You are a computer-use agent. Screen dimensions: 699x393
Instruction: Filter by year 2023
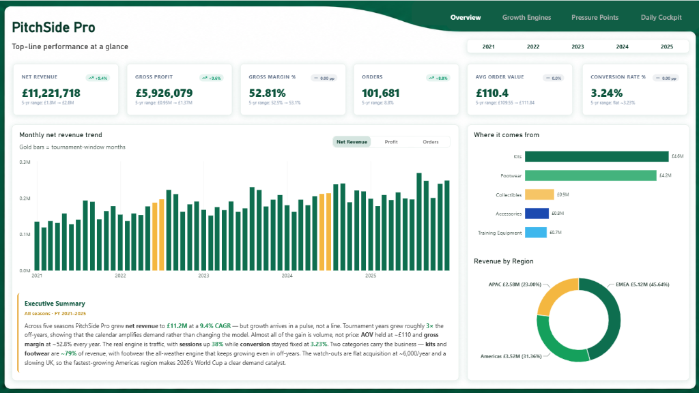pyautogui.click(x=577, y=46)
